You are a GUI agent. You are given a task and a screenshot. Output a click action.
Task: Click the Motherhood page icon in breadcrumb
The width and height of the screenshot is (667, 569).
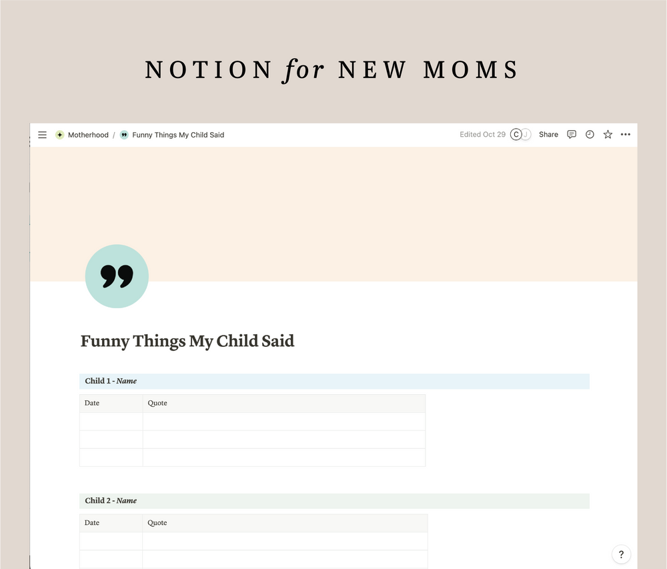click(59, 135)
